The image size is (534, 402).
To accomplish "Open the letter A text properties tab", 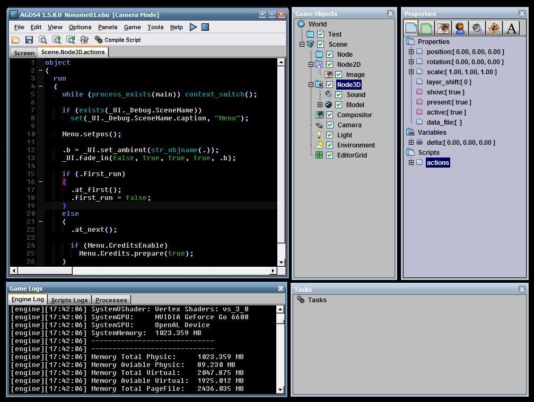I will pyautogui.click(x=511, y=28).
